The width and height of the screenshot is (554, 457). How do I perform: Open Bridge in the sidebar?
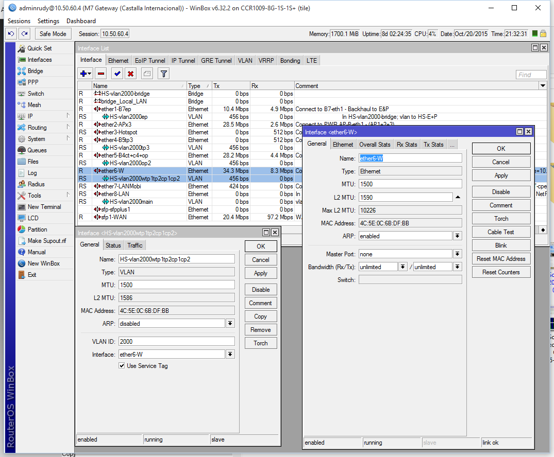coord(36,71)
